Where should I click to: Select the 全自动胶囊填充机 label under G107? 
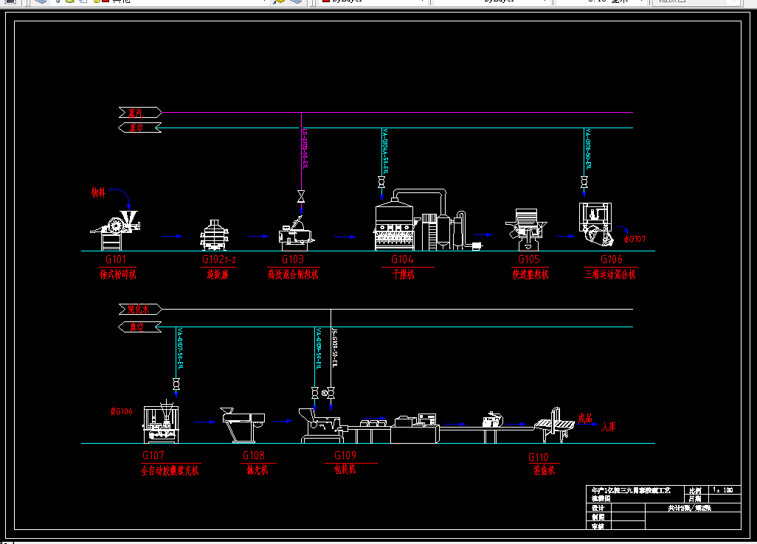coord(170,470)
